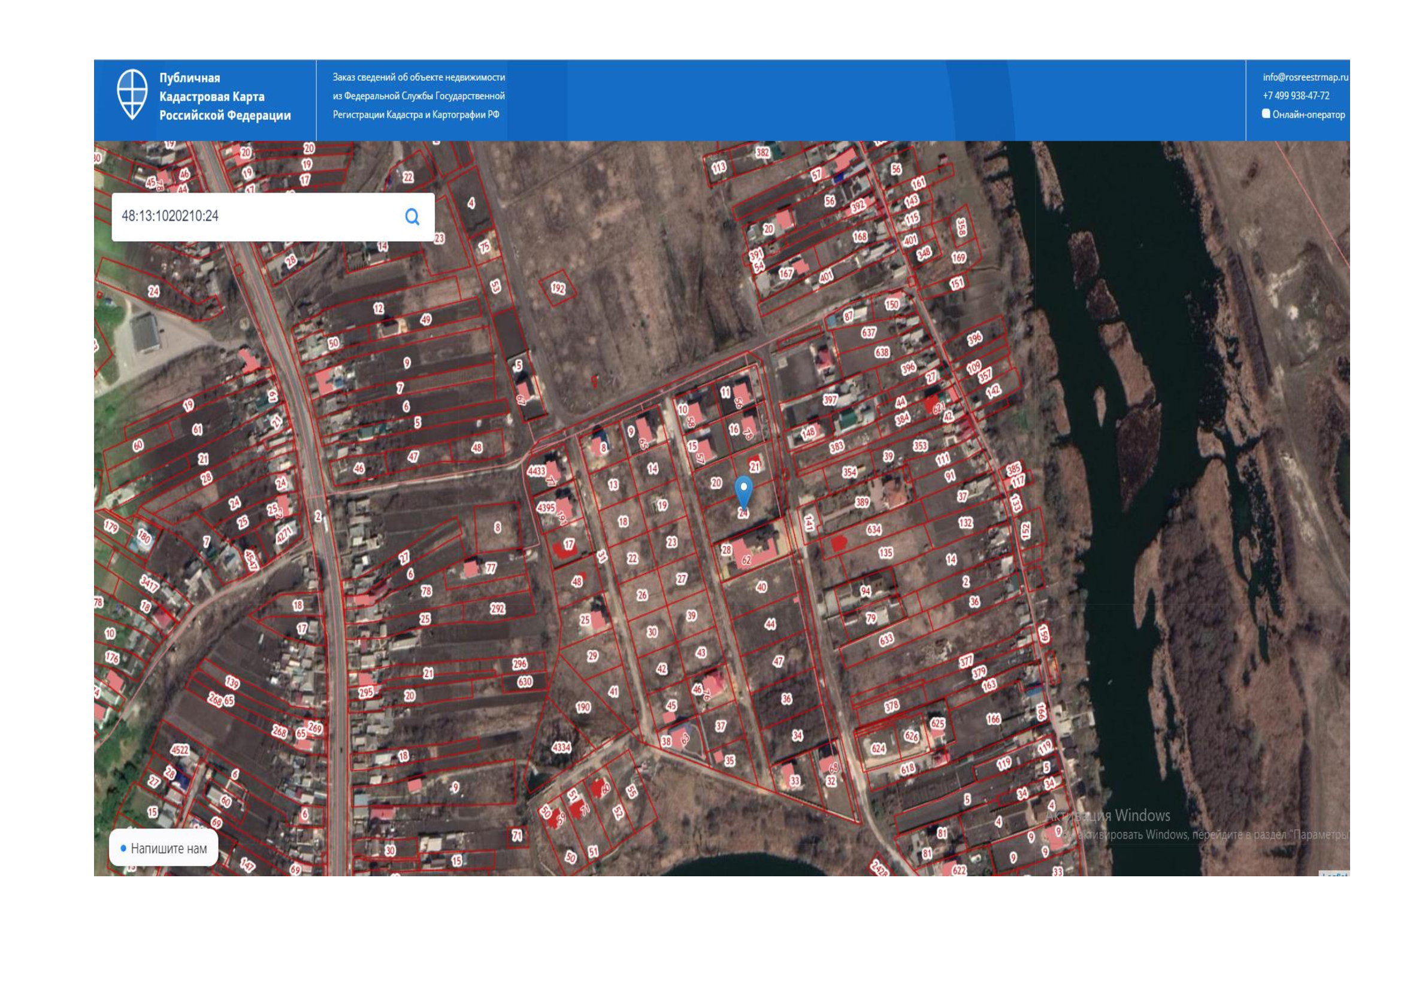This screenshot has width=1401, height=990.
Task: Select parcel label 4334
Action: [561, 747]
